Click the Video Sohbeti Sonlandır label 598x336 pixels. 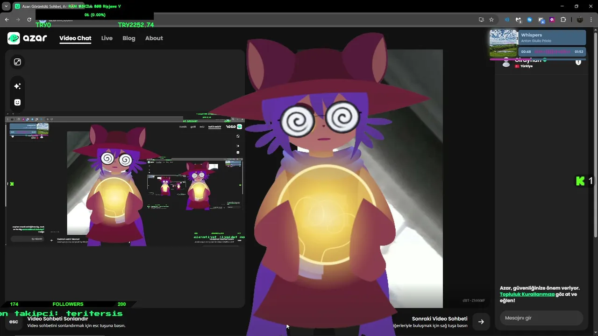click(x=57, y=319)
